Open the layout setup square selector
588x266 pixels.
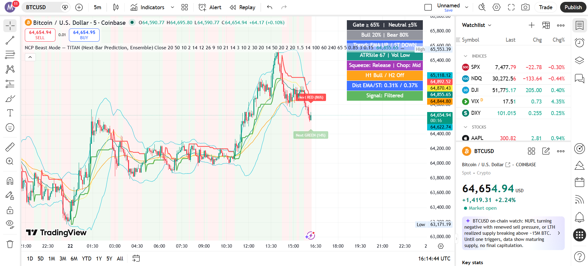click(428, 7)
